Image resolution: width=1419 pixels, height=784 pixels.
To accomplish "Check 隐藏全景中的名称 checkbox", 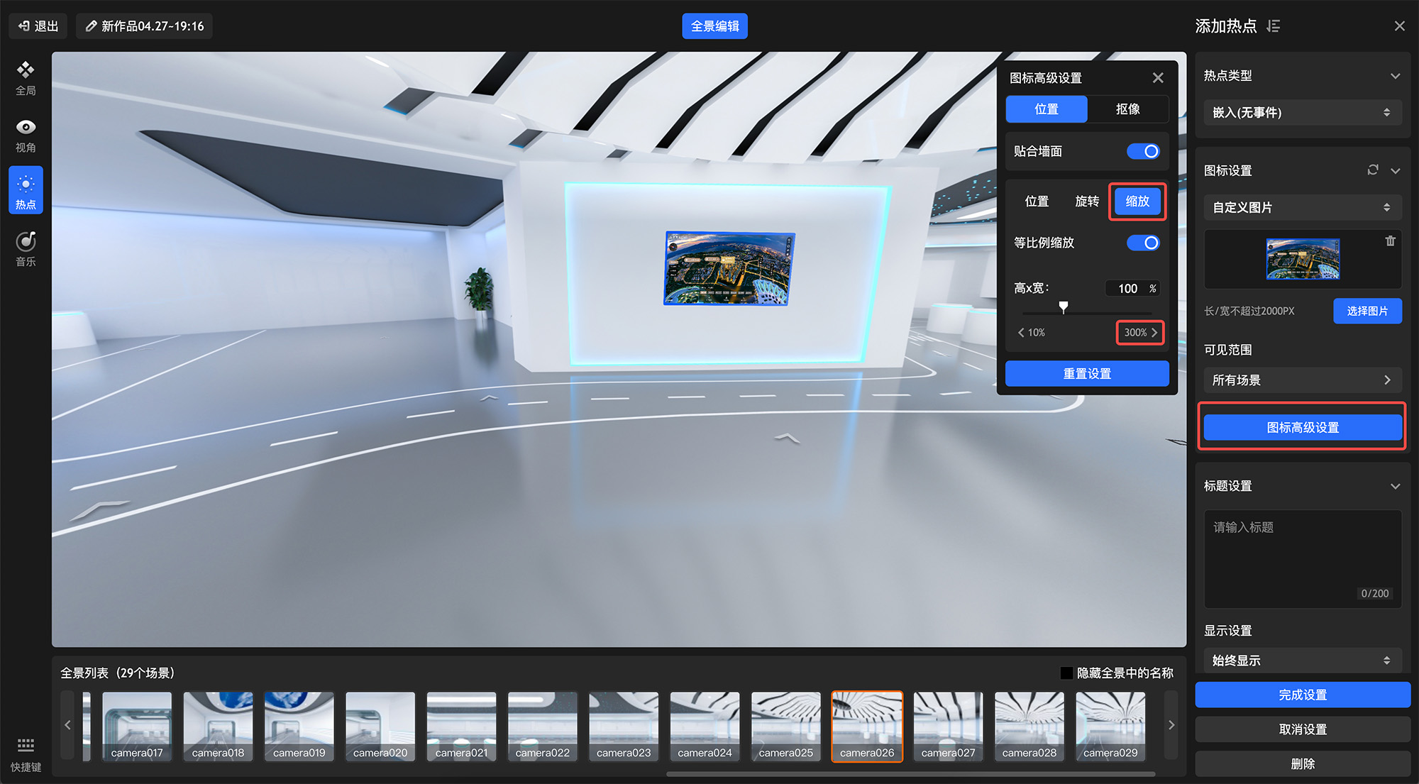I will point(1066,673).
